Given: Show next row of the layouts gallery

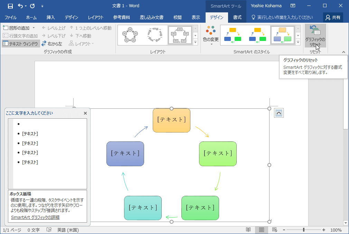Looking at the screenshot, I should click(x=196, y=35).
